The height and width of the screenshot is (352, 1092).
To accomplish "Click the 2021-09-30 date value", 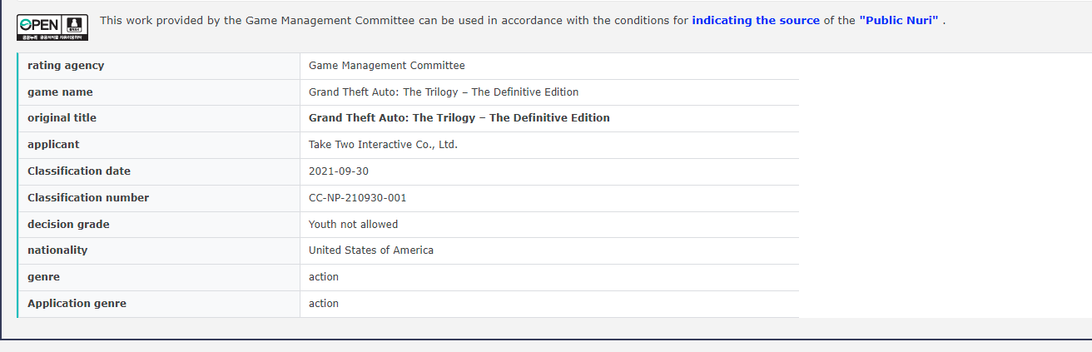I will [x=338, y=171].
